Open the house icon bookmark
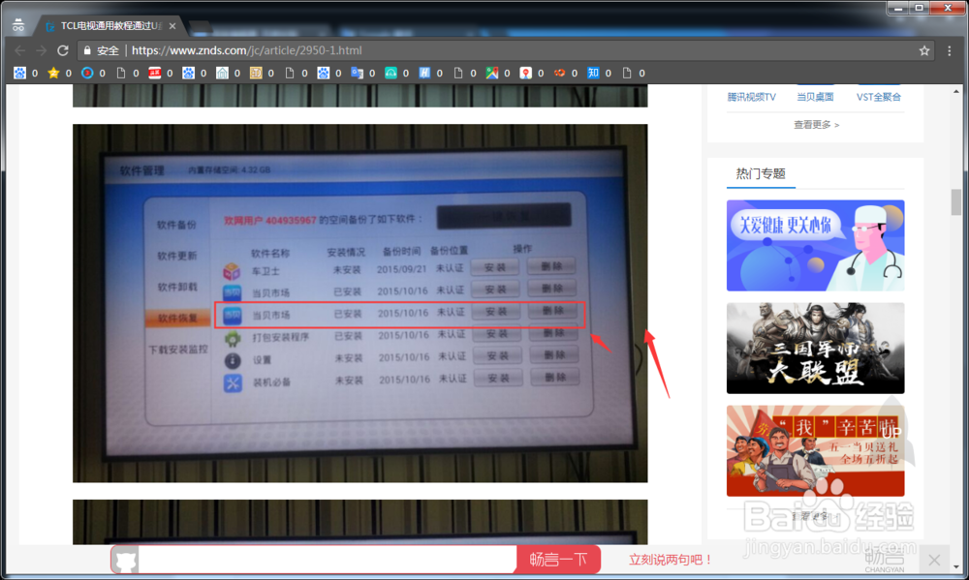The height and width of the screenshot is (580, 969). pos(222,73)
